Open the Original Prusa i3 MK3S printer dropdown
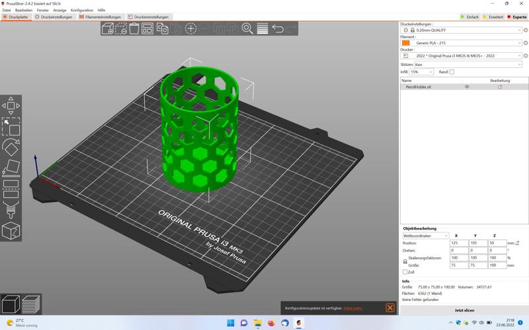 461,56
